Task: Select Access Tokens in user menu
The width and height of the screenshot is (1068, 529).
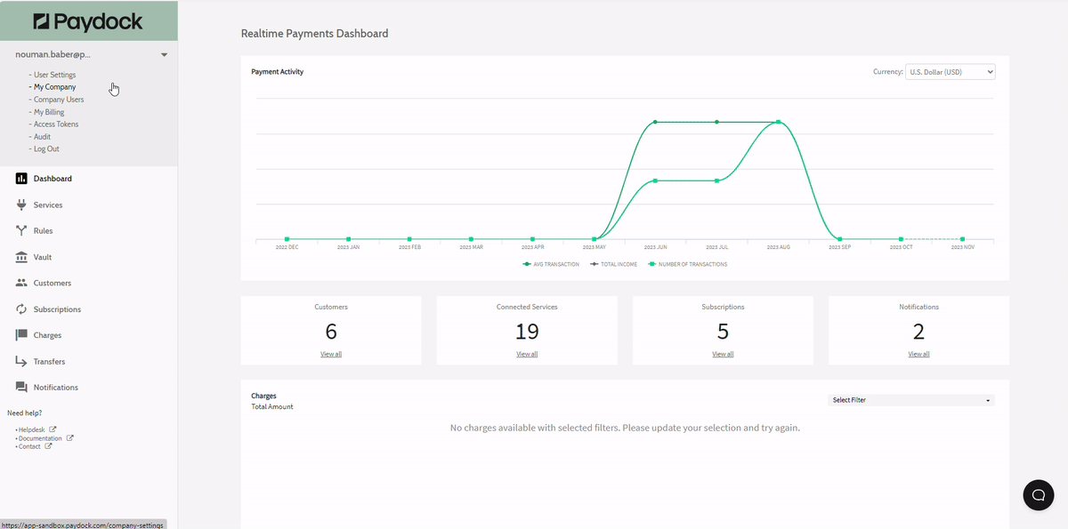Action: pos(56,124)
